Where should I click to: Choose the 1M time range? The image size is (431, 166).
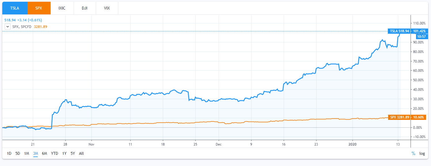[27, 153]
